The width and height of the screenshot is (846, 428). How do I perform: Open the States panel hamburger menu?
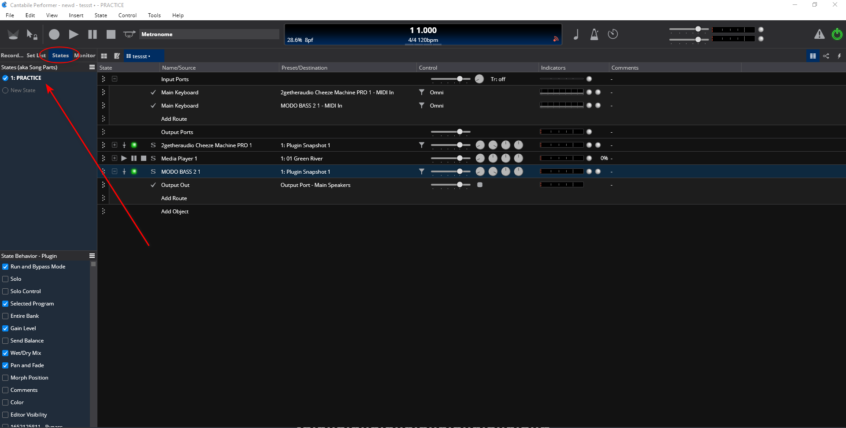[92, 67]
